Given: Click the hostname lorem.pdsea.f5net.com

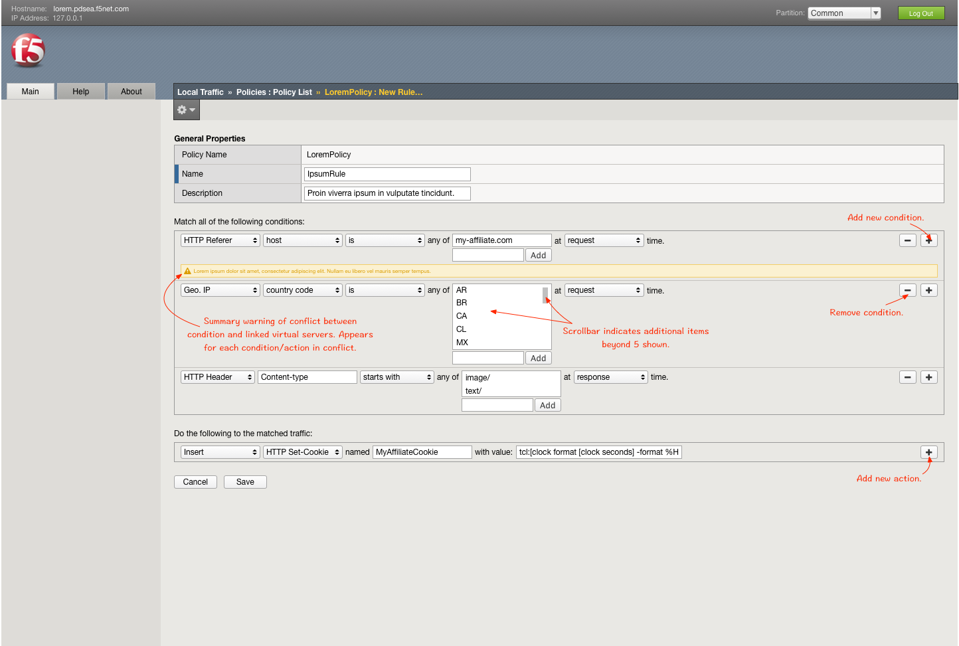Looking at the screenshot, I should [91, 9].
